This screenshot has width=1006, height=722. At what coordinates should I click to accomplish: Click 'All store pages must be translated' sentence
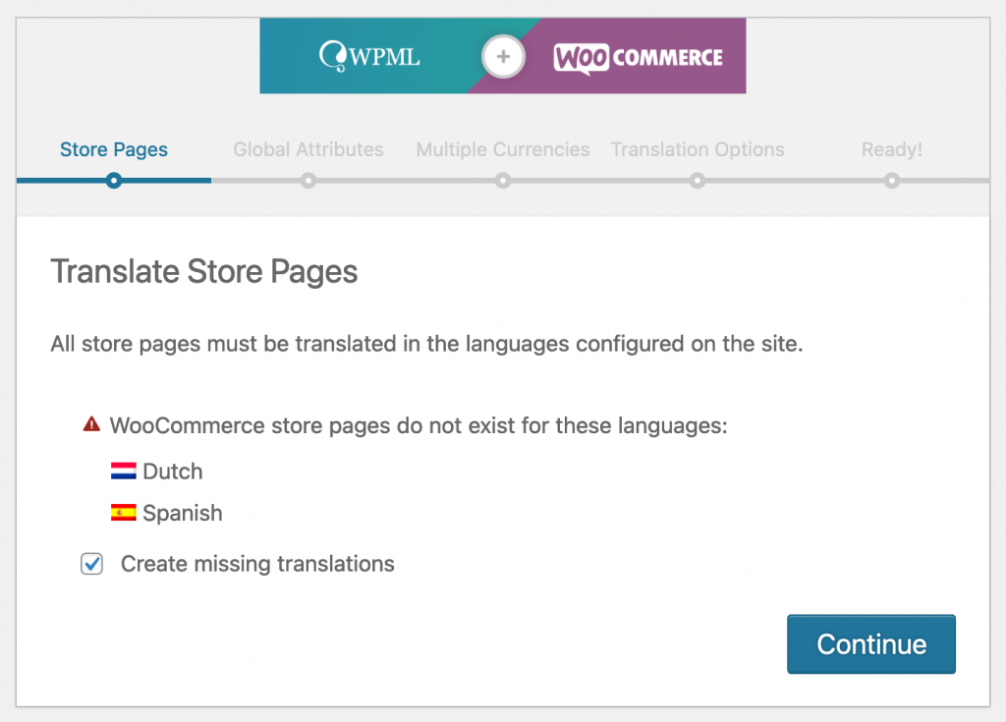coord(426,344)
